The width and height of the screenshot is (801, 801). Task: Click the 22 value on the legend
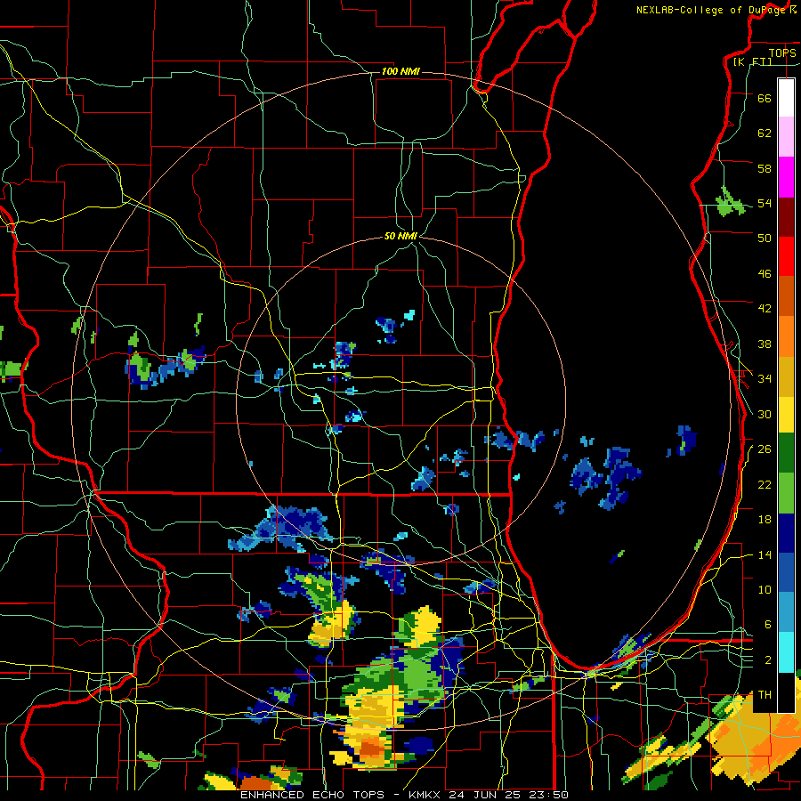click(x=765, y=484)
